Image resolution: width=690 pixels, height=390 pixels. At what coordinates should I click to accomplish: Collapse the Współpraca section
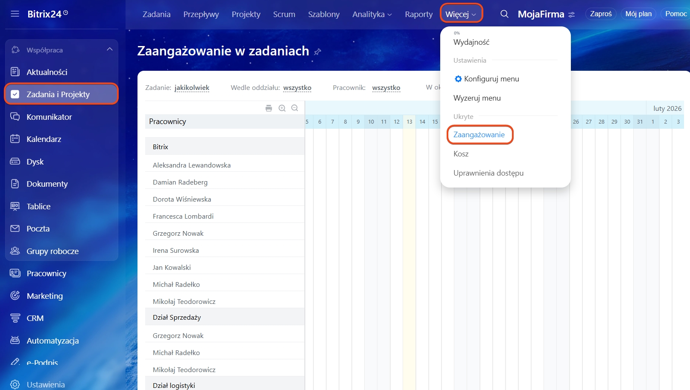pos(110,49)
